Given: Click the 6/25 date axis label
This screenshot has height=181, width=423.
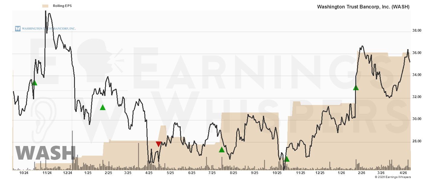Looking at the screenshot, I should pos(192,173).
